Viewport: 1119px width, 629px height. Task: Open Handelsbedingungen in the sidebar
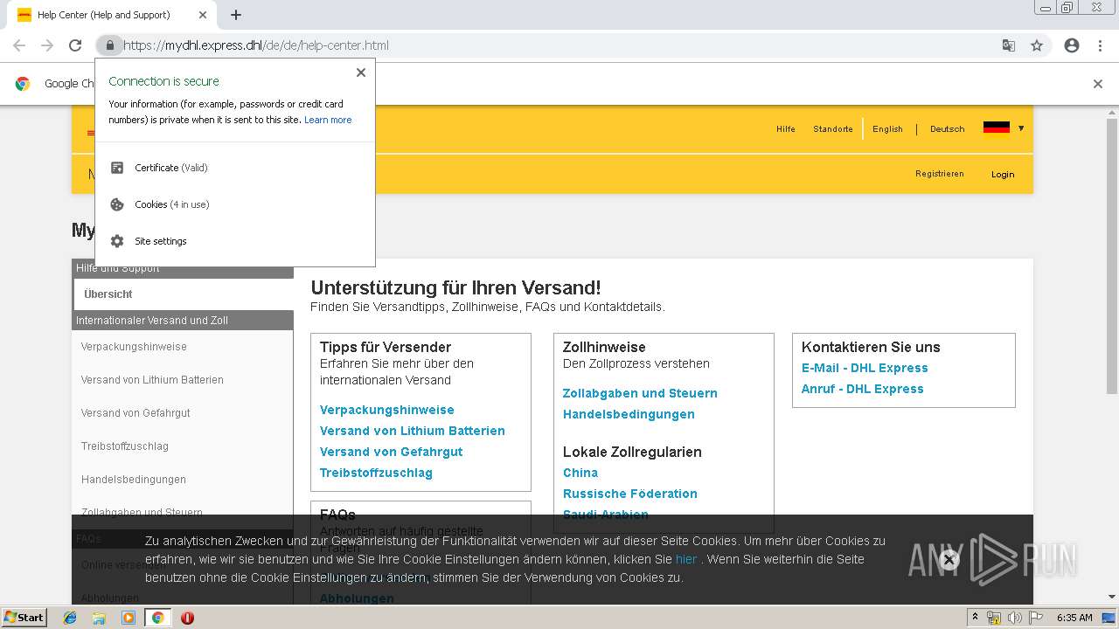point(134,480)
